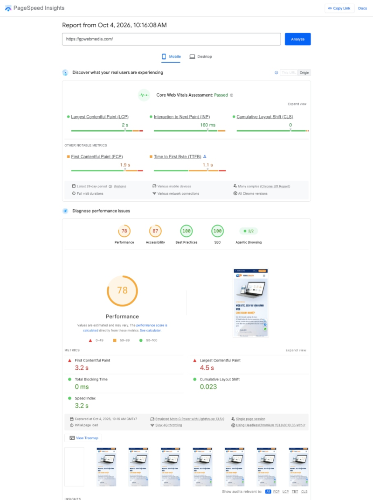The width and height of the screenshot is (373, 500).
Task: Click the calendar icon by Latest 28-day period
Action: (x=74, y=186)
